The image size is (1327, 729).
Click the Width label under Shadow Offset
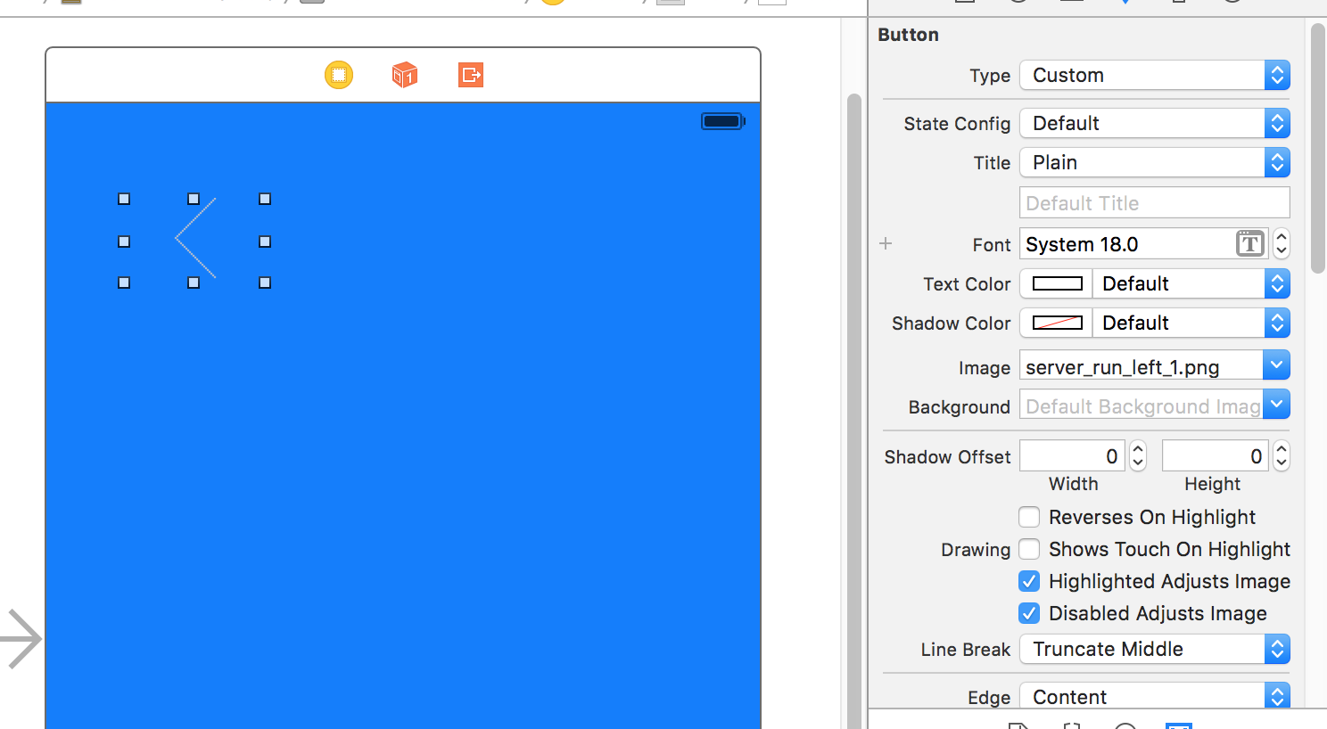click(x=1073, y=484)
